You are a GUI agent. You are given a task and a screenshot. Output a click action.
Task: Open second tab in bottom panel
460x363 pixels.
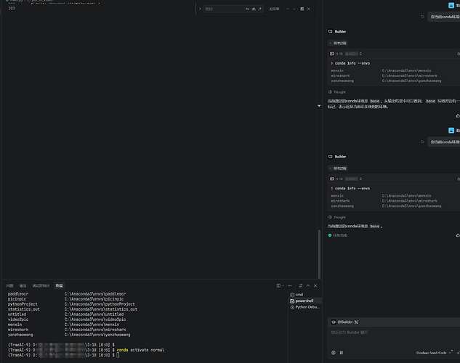point(23,285)
